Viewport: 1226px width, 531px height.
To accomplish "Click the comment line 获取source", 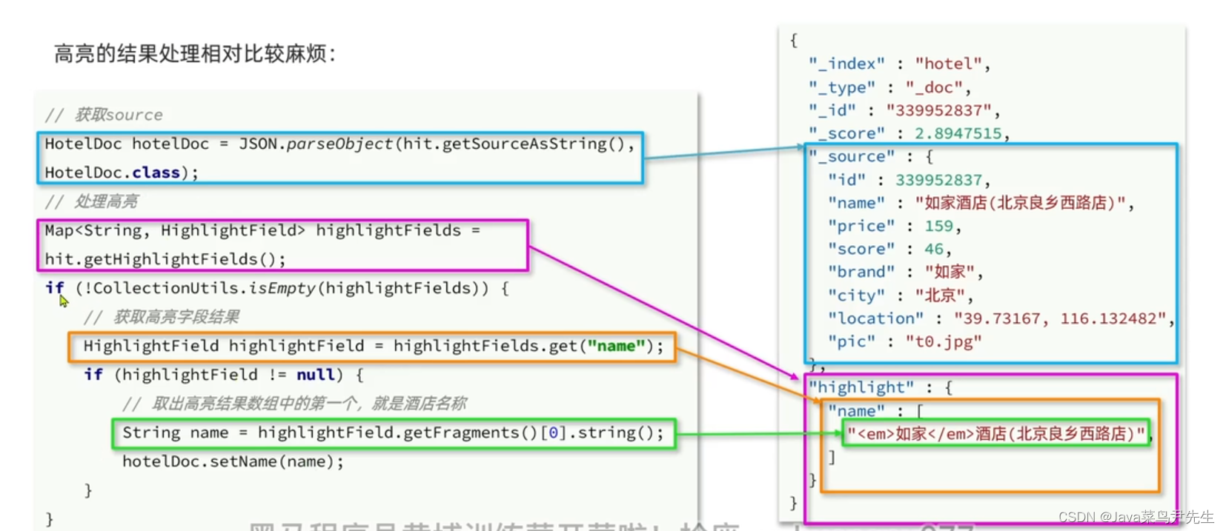I will pos(104,115).
